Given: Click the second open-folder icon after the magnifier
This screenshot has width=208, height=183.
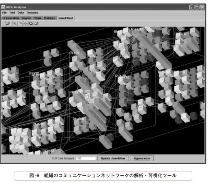Looking at the screenshot, I should point(36,24).
